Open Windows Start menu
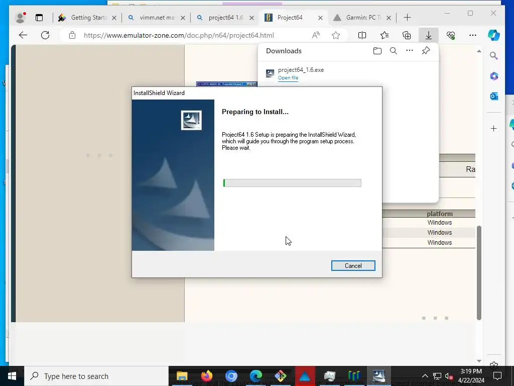The image size is (514, 386). (12, 376)
